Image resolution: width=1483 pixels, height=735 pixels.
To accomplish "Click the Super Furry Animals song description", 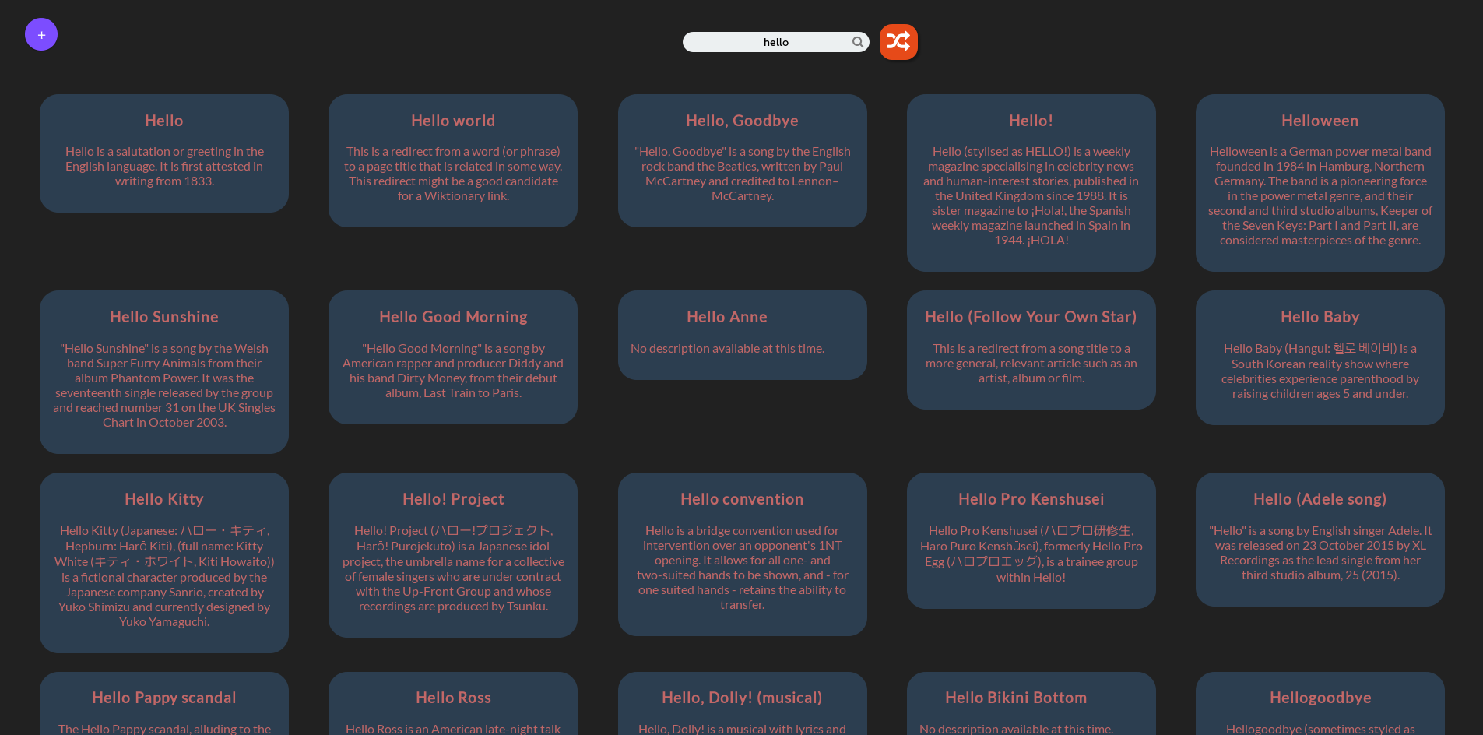I will pyautogui.click(x=164, y=385).
